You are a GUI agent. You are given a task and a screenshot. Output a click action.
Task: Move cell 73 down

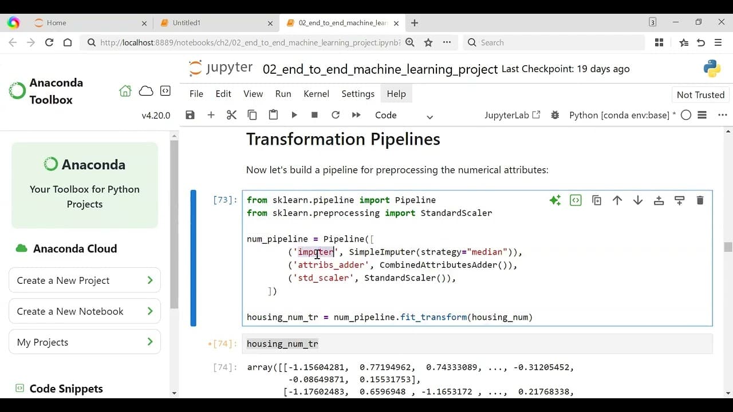pyautogui.click(x=638, y=200)
